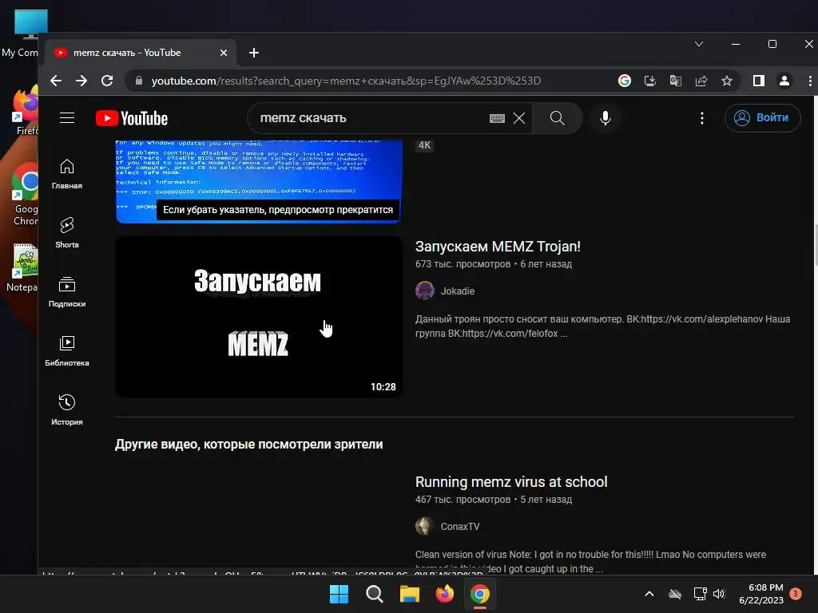Go back in Chrome

point(56,81)
